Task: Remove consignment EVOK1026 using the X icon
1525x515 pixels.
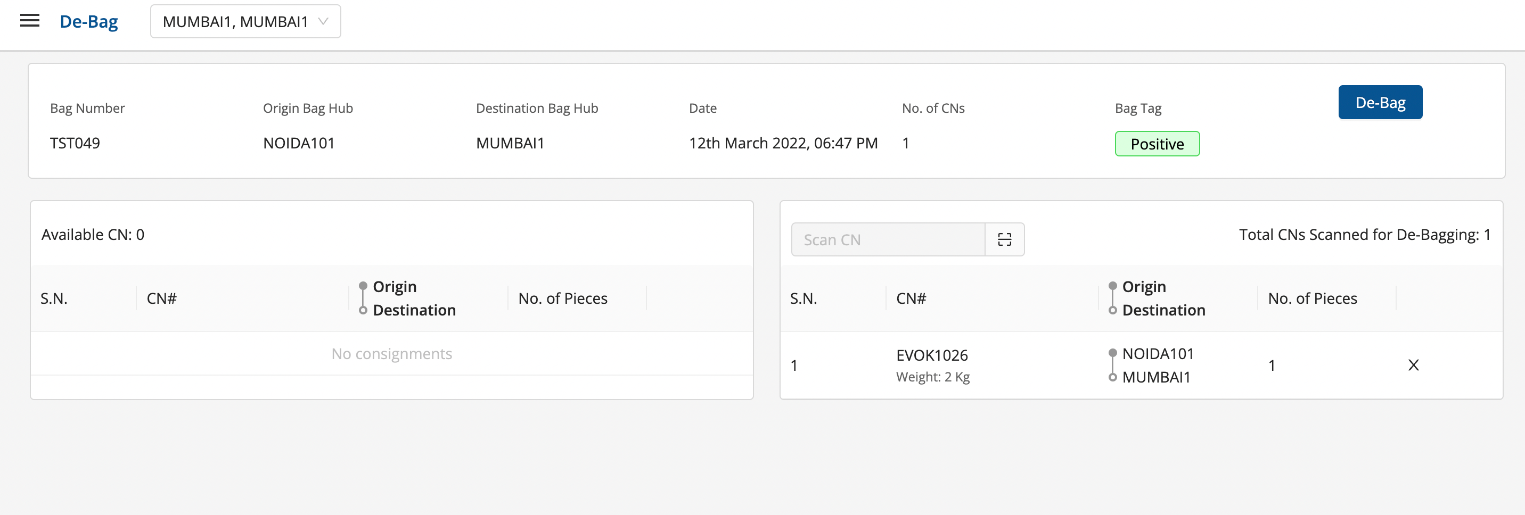Action: 1413,366
